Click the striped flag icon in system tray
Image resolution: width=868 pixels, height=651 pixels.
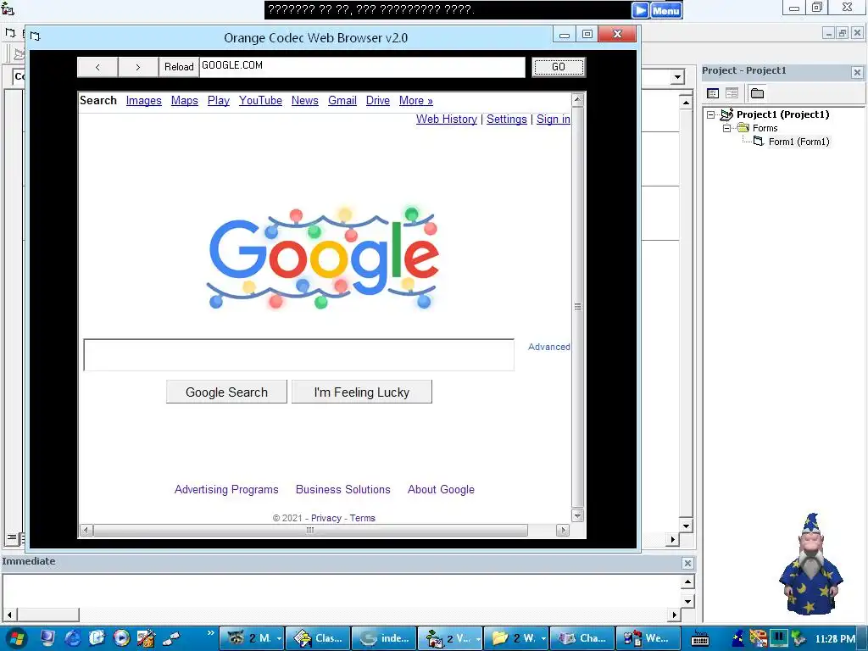pos(758,638)
